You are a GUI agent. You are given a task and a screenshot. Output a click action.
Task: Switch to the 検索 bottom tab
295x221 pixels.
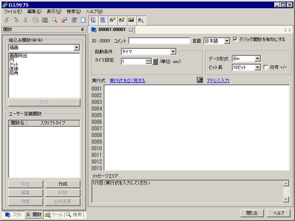[x=74, y=215]
